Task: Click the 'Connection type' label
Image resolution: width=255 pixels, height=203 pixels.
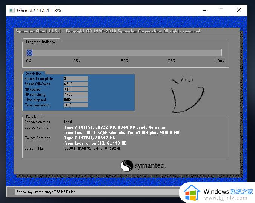Action: 37,122
